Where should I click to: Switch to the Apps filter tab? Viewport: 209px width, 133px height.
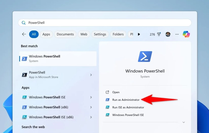[46, 34]
